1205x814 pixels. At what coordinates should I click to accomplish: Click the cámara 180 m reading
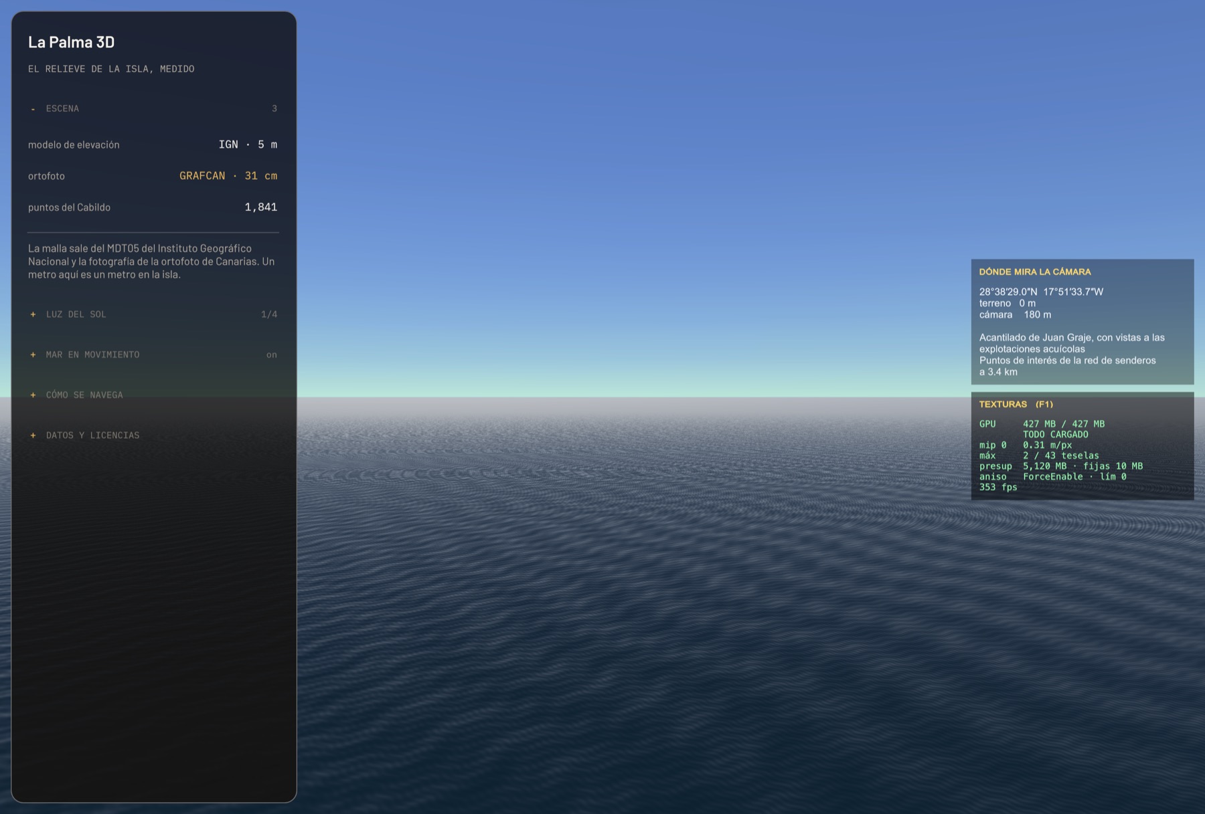pyautogui.click(x=1015, y=314)
